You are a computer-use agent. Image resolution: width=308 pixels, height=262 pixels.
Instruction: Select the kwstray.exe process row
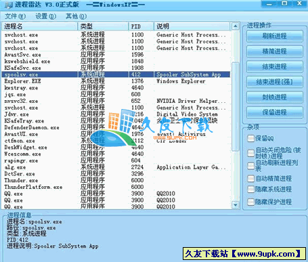click(x=116, y=88)
